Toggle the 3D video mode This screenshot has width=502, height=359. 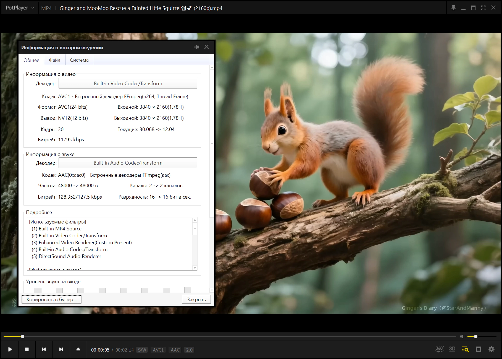(x=452, y=349)
